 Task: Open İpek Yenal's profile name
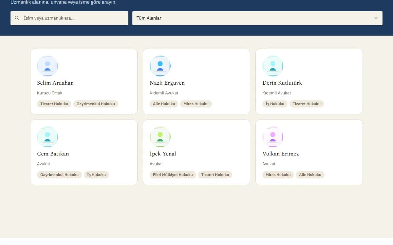[x=163, y=154]
